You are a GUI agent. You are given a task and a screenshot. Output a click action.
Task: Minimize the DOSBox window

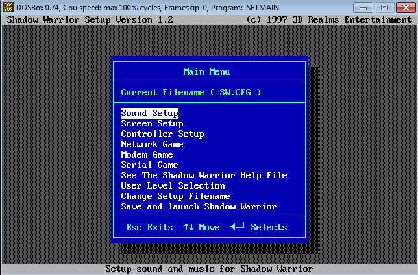tap(363, 8)
